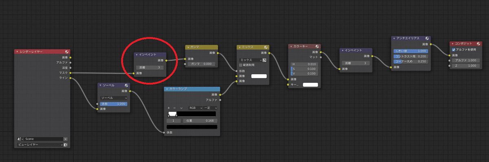489x162 pixels.
Task: Open color ramp tools chevron menu
Action: click(181, 108)
